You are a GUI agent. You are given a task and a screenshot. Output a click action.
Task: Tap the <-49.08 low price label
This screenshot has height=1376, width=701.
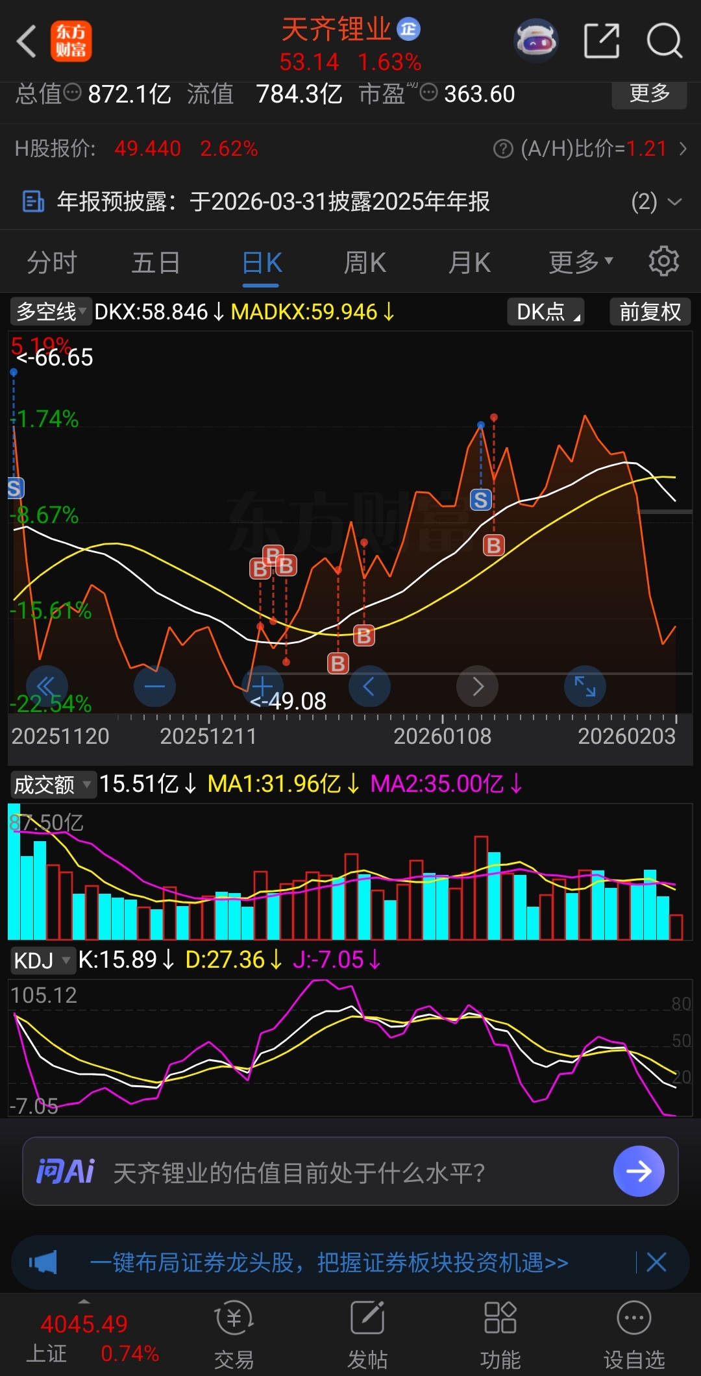288,701
